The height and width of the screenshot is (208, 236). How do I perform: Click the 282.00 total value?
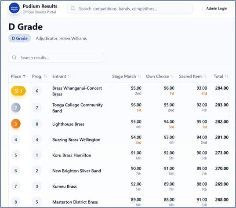pos(221,122)
